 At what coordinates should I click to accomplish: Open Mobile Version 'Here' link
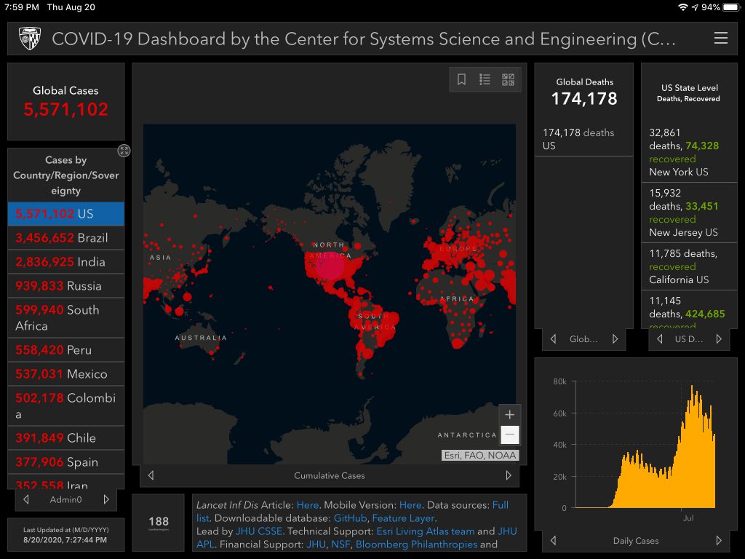click(x=410, y=505)
